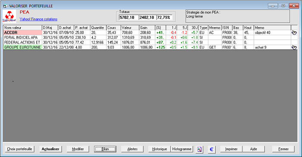
Task: Click the Valeur cell 1876,01
Action: pyautogui.click(x=130, y=43)
